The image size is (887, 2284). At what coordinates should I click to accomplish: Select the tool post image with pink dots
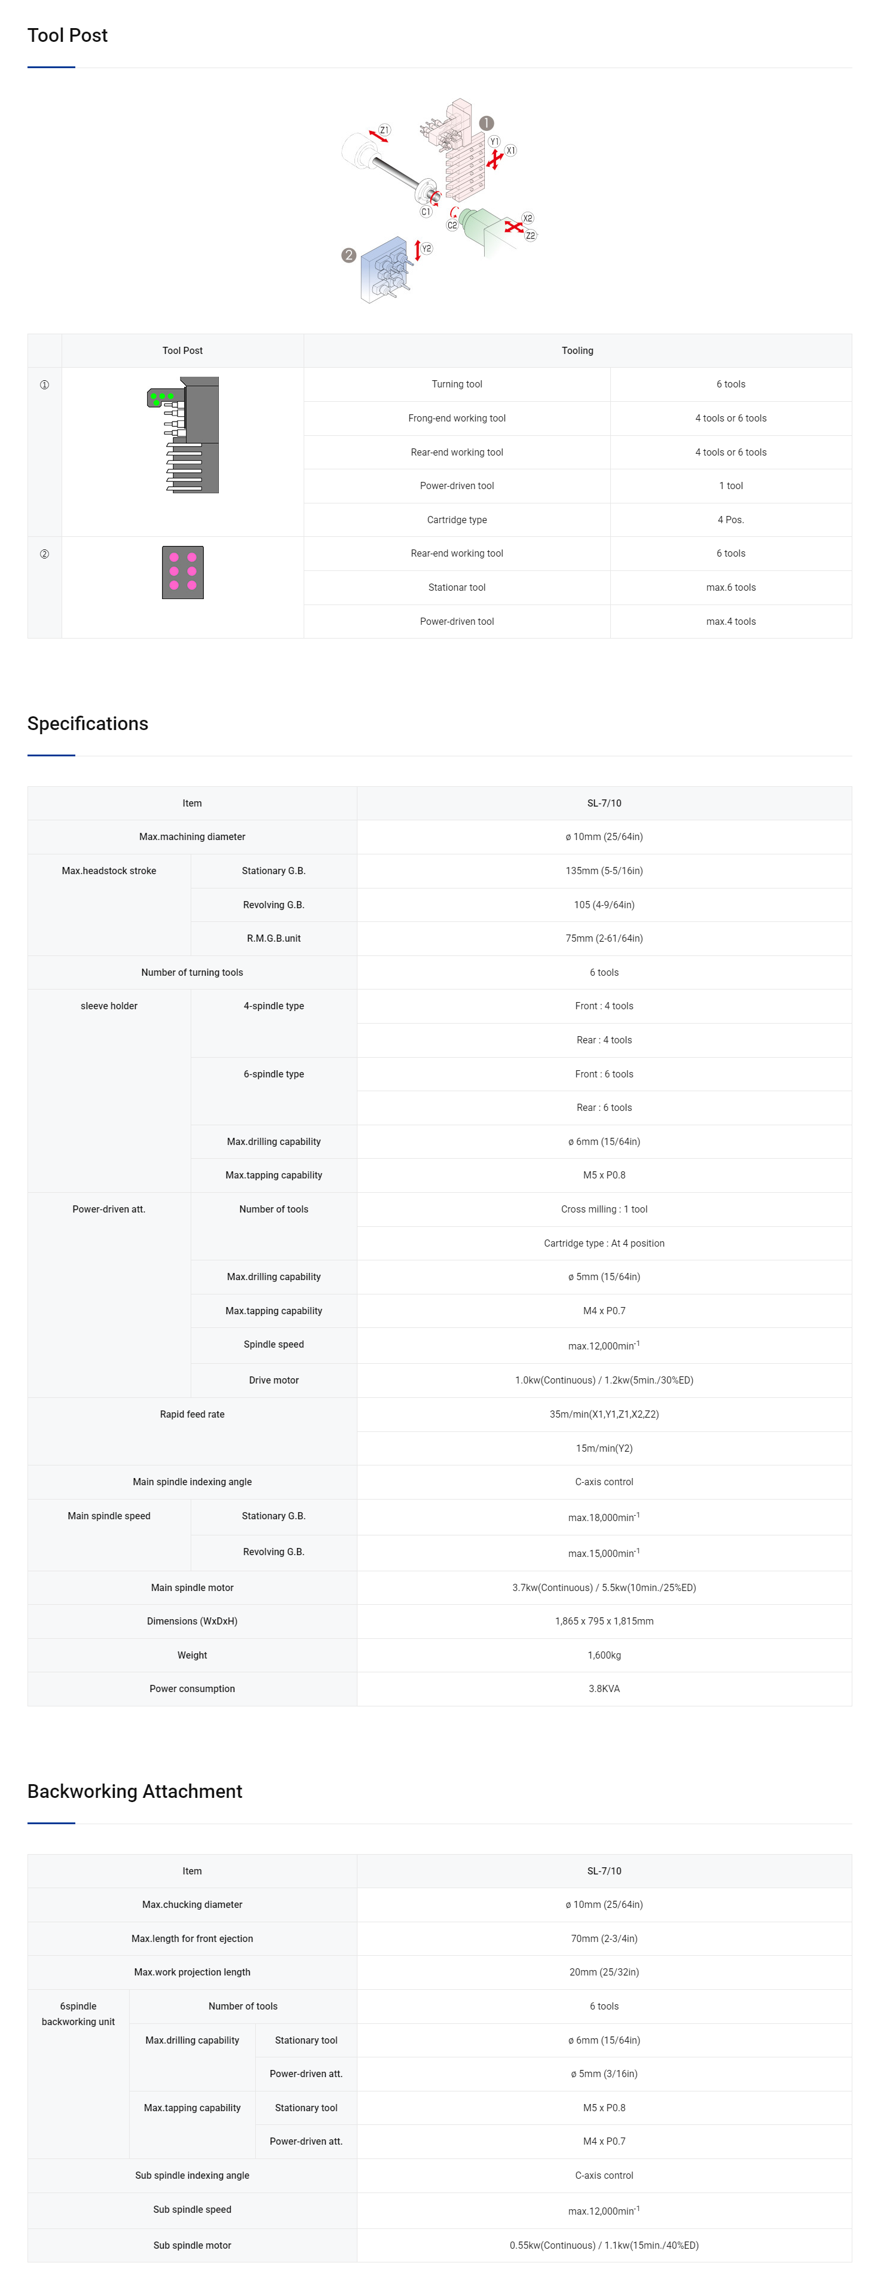point(182,573)
